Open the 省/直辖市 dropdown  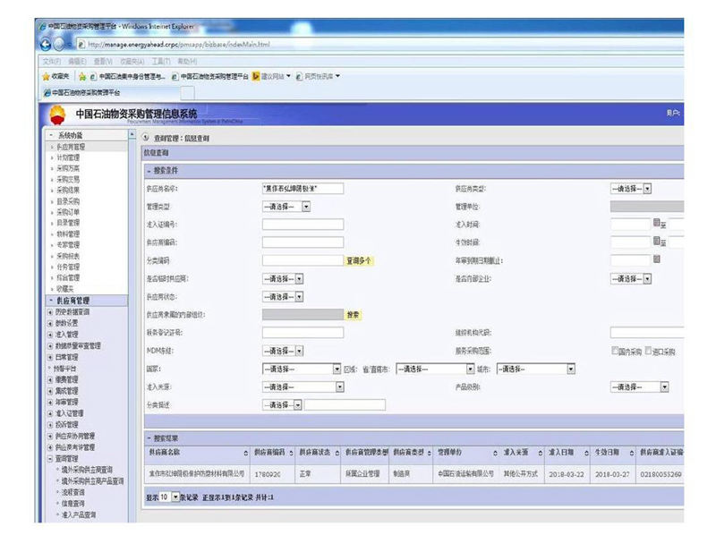(x=435, y=369)
